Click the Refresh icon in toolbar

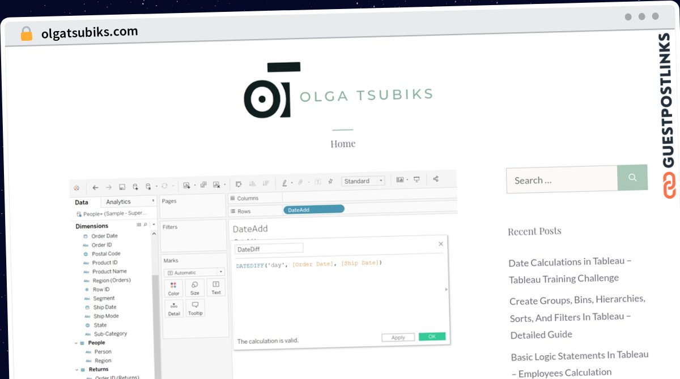[164, 186]
